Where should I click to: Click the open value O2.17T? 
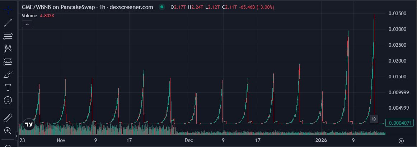(178, 7)
